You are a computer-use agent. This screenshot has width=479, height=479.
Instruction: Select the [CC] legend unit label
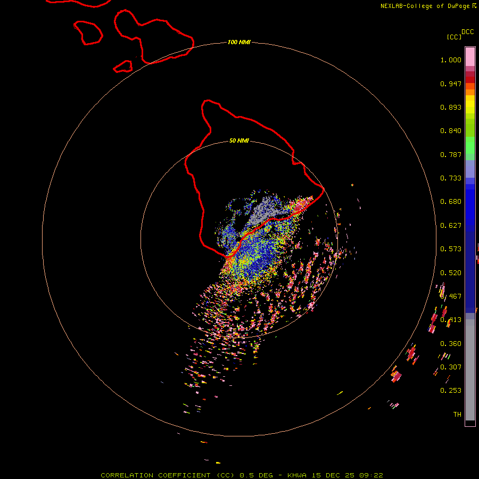pos(454,37)
